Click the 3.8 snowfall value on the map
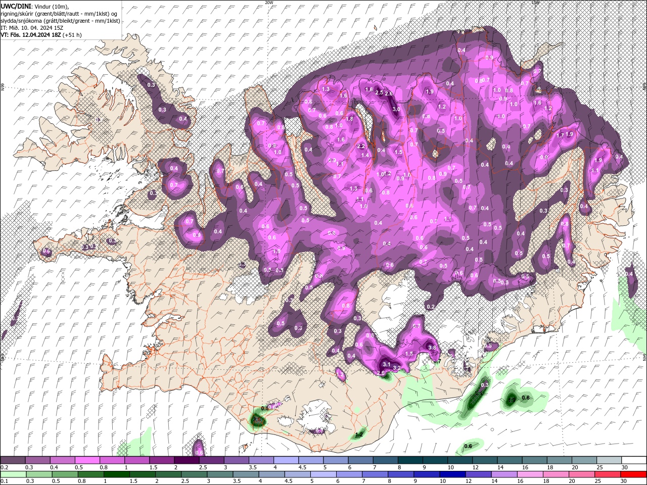 click(x=432, y=348)
